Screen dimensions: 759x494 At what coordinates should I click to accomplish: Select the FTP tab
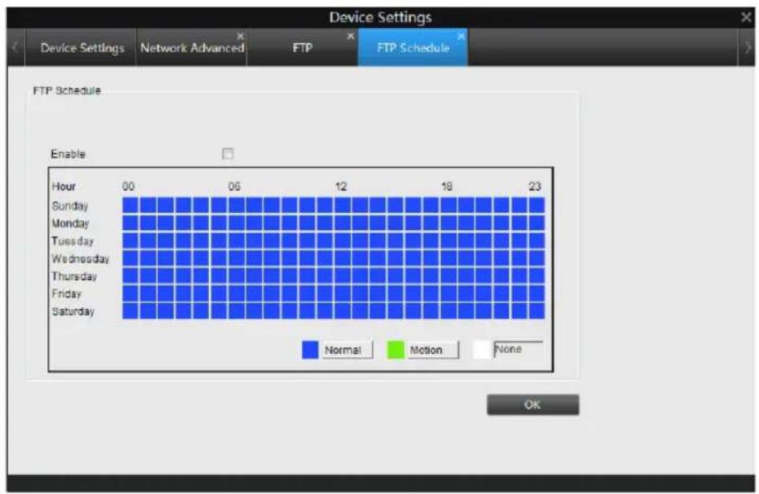302,47
